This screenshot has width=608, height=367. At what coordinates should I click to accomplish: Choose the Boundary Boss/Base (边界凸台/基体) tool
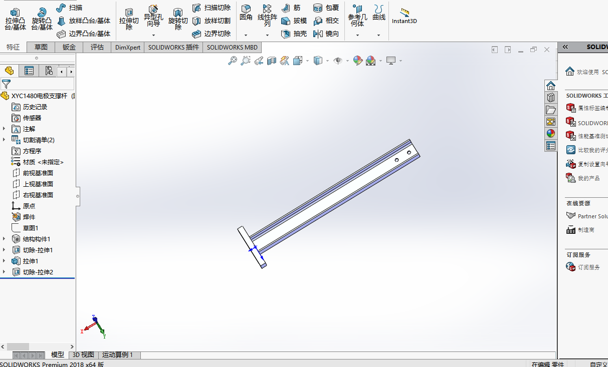click(x=83, y=34)
